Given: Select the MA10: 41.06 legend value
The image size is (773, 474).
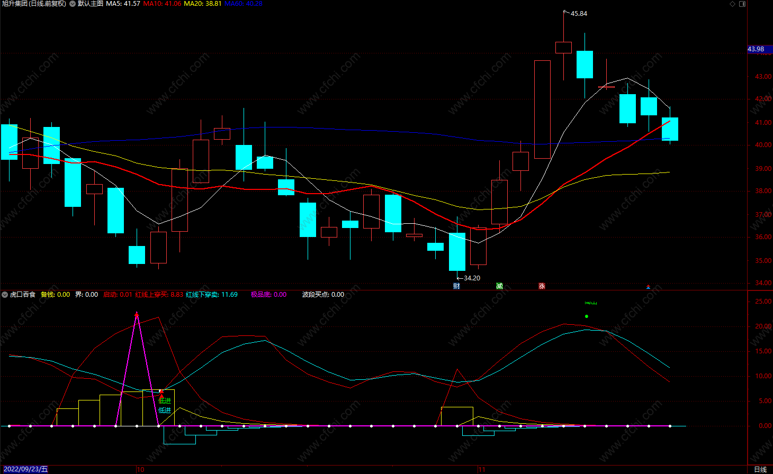Looking at the screenshot, I should click(162, 4).
